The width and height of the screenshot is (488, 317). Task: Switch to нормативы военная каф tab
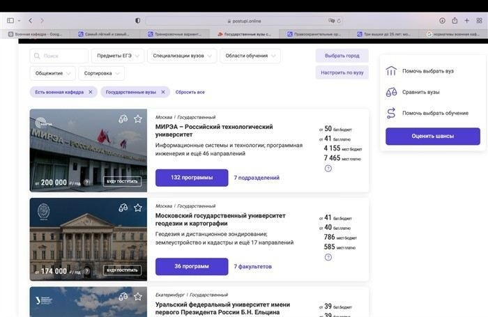453,34
